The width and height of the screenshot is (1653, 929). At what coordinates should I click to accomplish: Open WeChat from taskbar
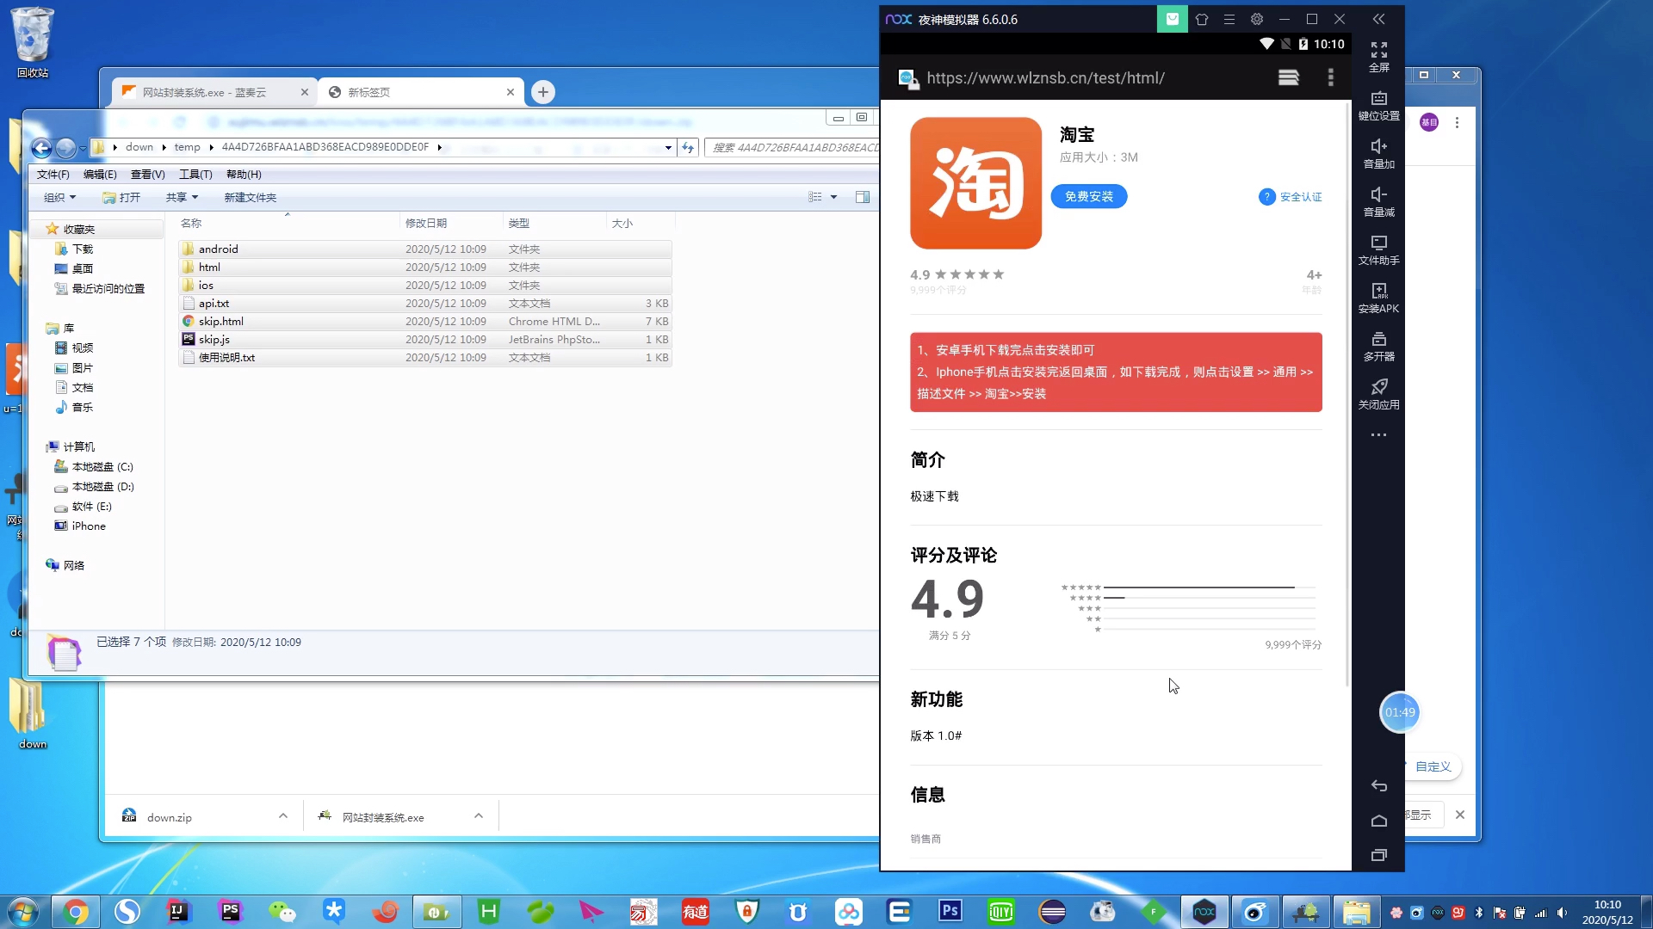(282, 912)
